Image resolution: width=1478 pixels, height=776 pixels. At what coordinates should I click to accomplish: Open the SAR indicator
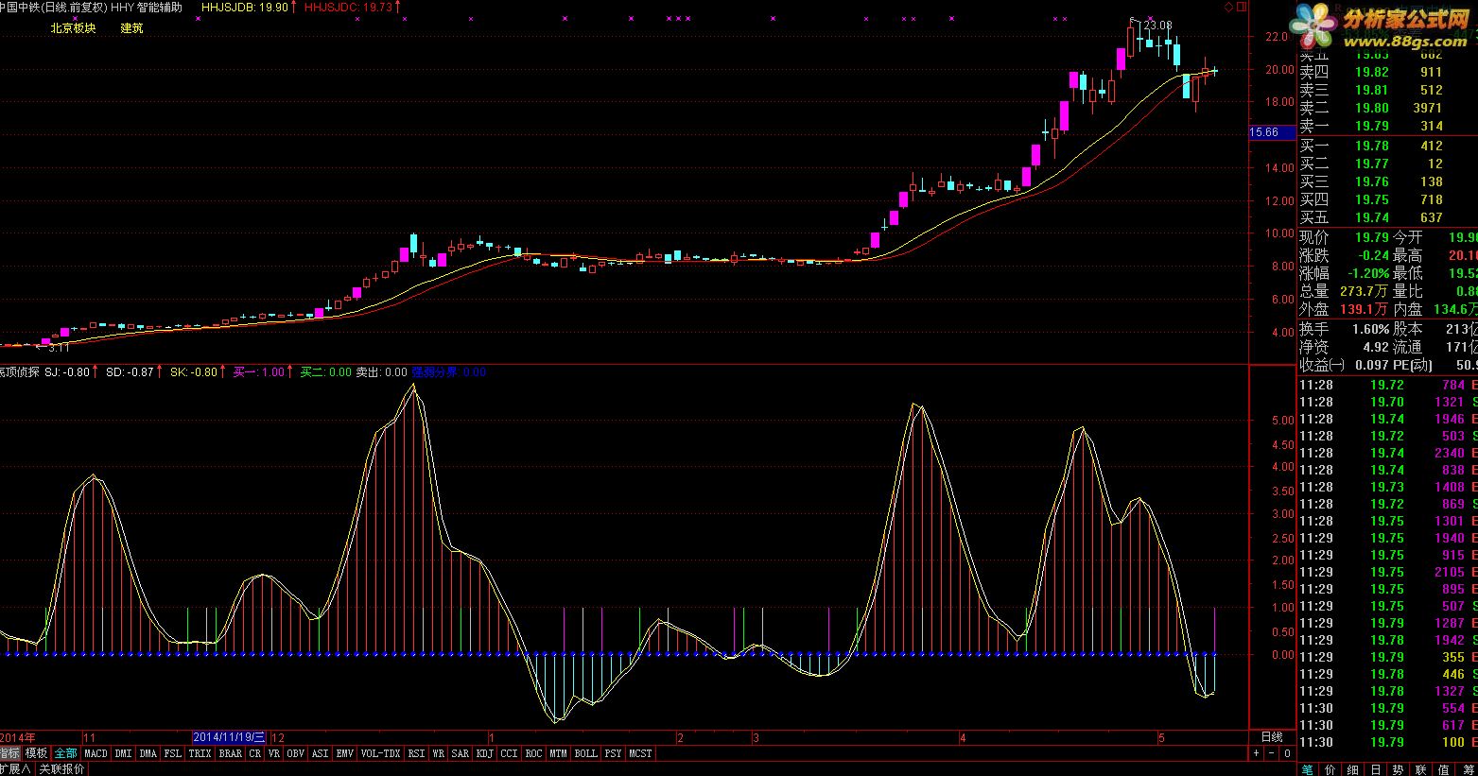click(x=461, y=753)
